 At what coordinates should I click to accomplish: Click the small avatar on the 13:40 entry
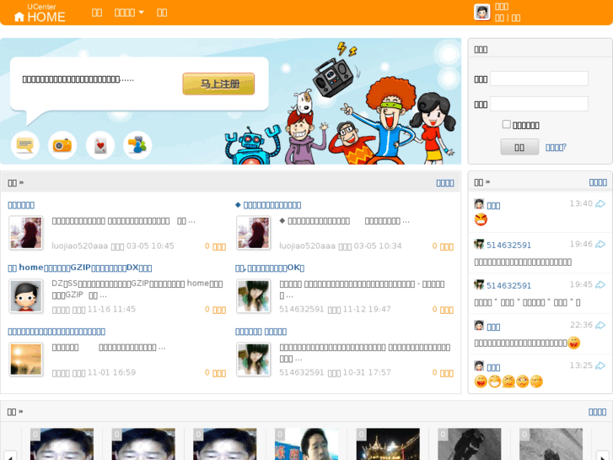click(x=479, y=204)
